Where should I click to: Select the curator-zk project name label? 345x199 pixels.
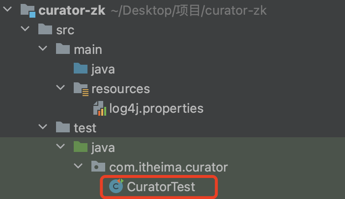click(x=72, y=11)
